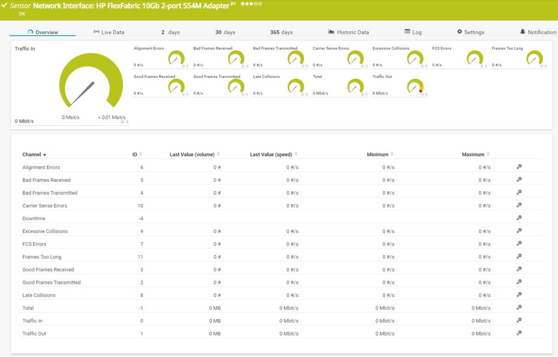The image size is (558, 357).
Task: Open the gear icon below the Traffic Out gauge
Action: point(422,94)
